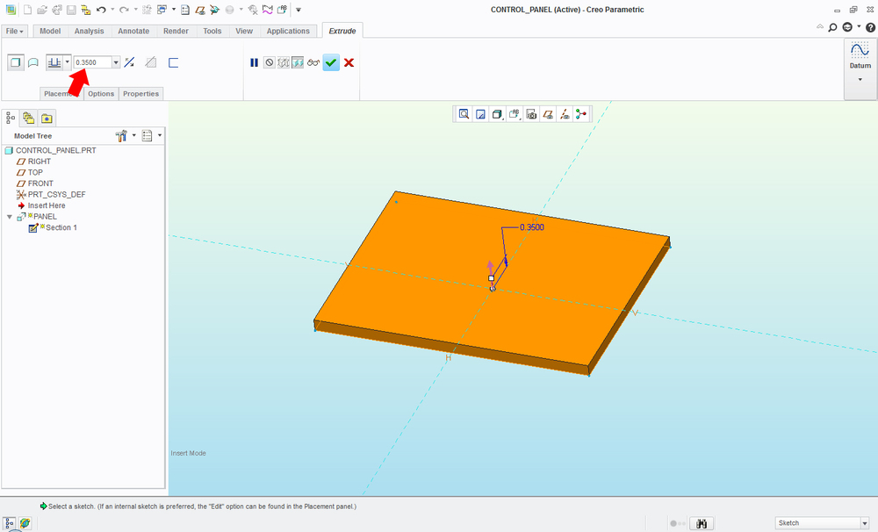
Task: Toggle Remove Material option
Action: [x=151, y=62]
